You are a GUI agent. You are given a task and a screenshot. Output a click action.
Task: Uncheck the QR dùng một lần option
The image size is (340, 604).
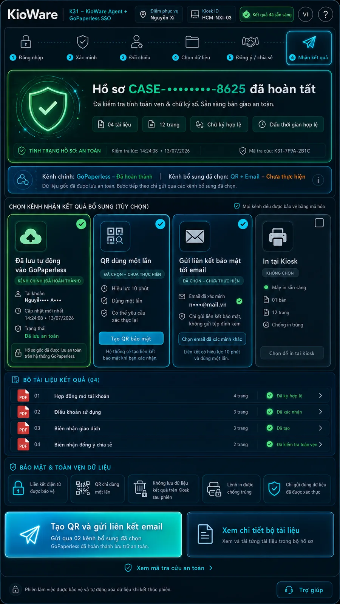tap(160, 224)
